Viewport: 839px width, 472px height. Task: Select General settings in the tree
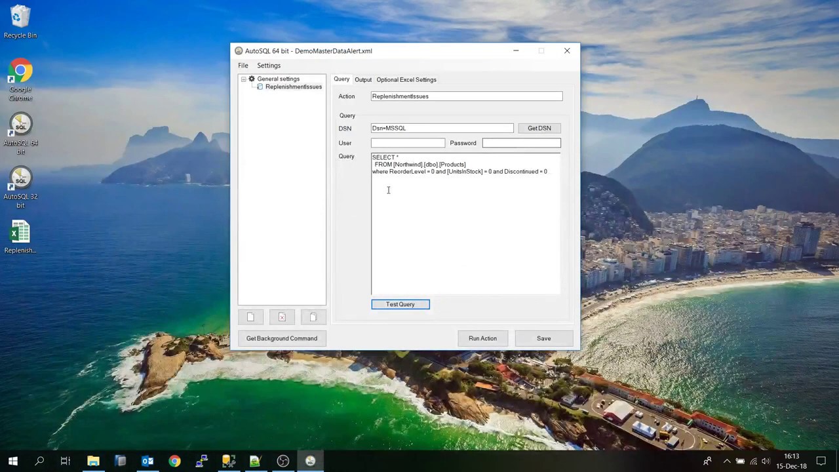click(278, 79)
